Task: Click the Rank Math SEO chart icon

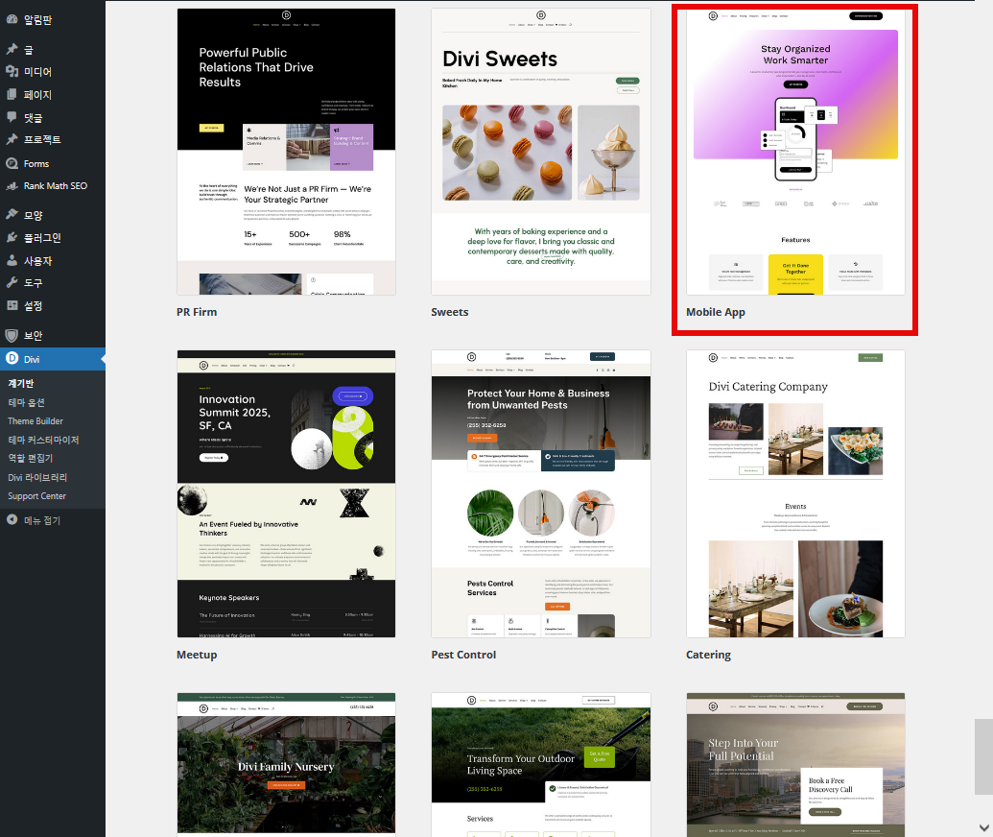Action: pos(12,185)
